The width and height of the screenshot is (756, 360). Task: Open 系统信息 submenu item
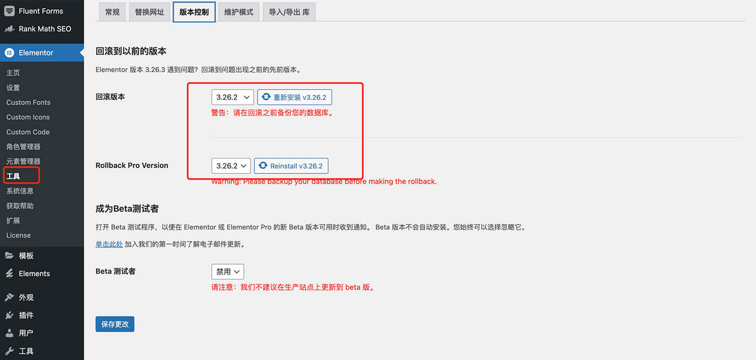20,191
